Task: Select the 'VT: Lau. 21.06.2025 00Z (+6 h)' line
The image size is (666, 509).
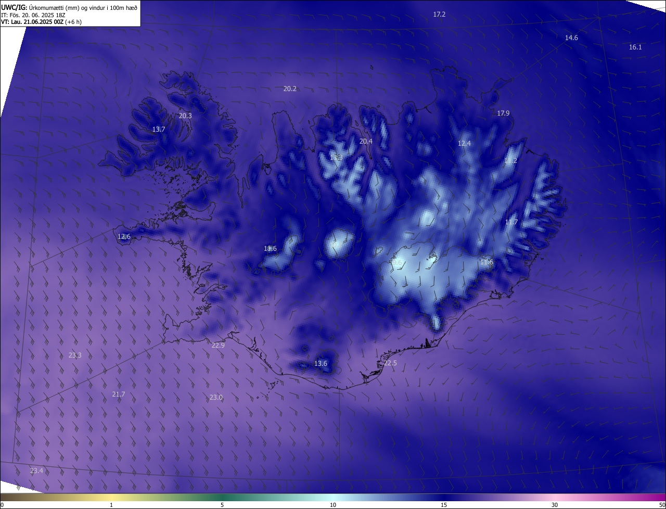Action: click(41, 22)
